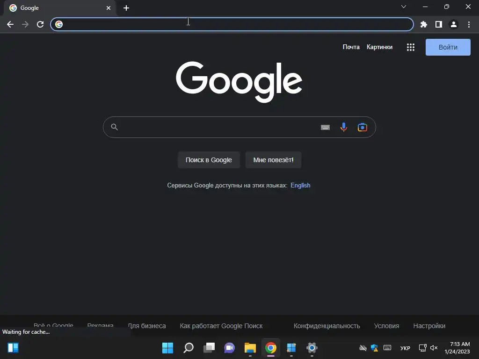Click the magnifier icon in search box
The height and width of the screenshot is (359, 479).
click(114, 127)
